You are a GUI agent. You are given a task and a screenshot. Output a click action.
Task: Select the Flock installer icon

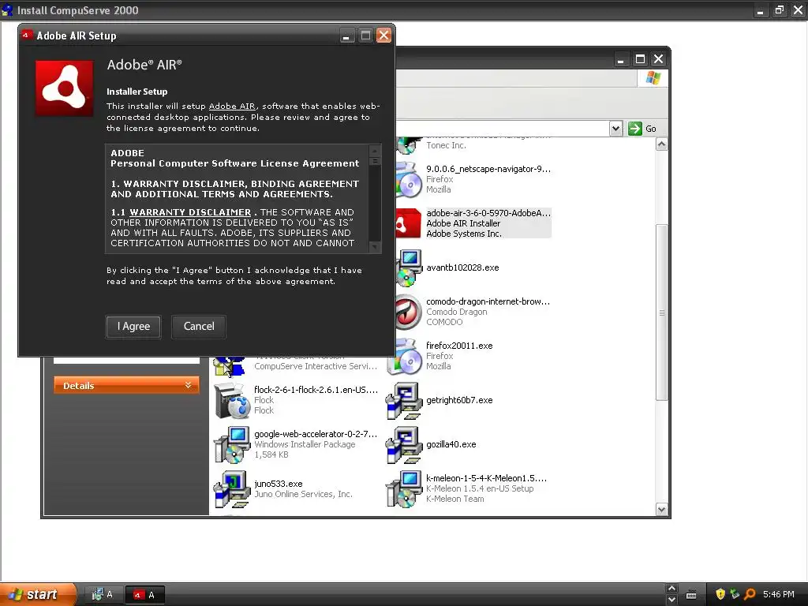tap(232, 401)
